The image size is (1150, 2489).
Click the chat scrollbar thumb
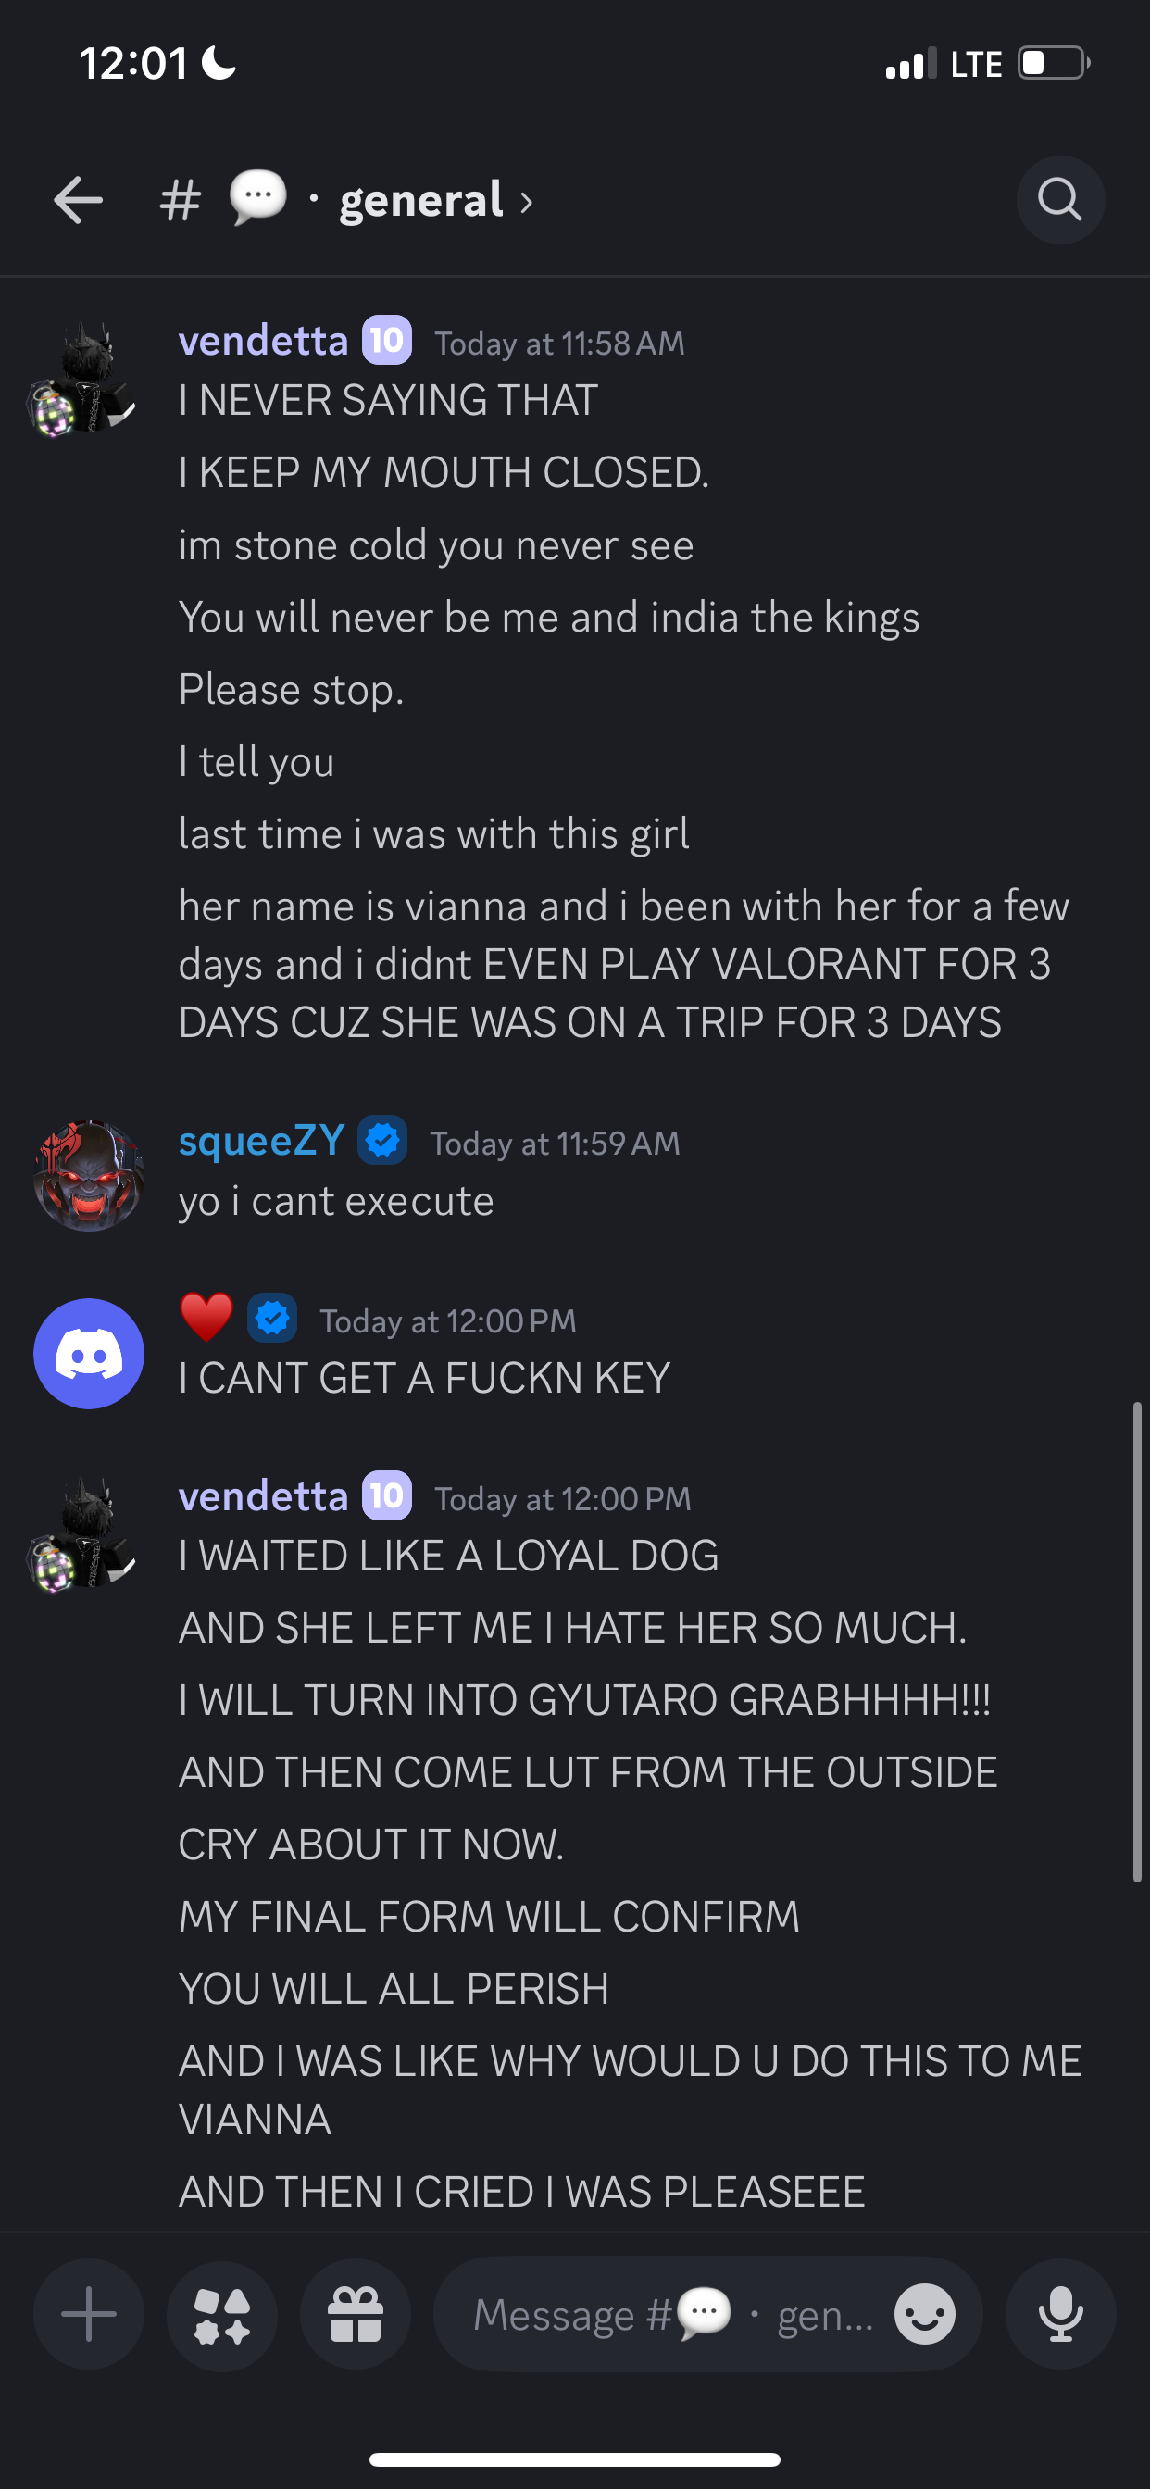pyautogui.click(x=1137, y=1642)
